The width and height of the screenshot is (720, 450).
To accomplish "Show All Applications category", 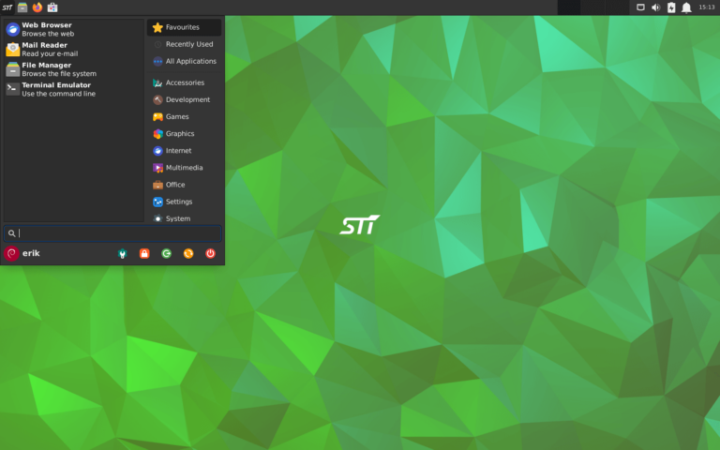I will point(184,62).
